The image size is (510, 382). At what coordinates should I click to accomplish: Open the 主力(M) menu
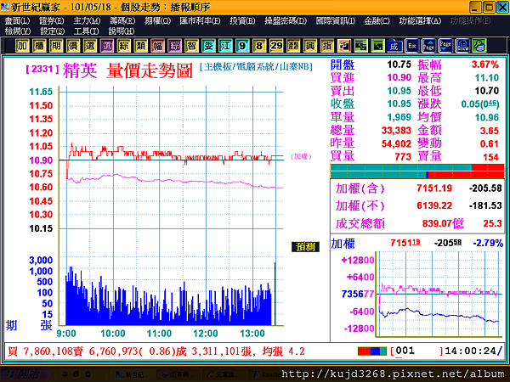(x=87, y=21)
